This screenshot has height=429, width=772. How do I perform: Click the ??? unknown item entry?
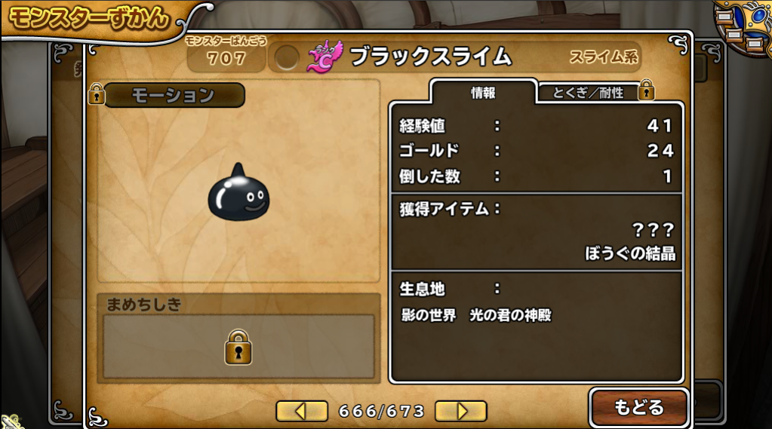[653, 229]
